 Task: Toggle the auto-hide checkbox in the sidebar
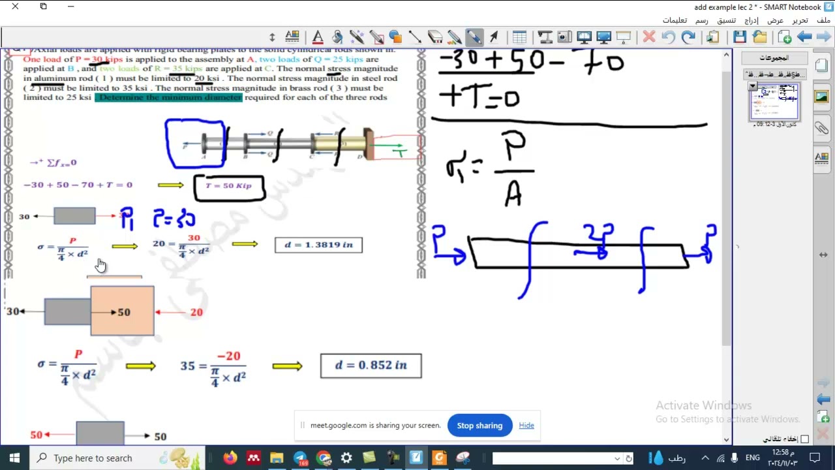pos(804,439)
